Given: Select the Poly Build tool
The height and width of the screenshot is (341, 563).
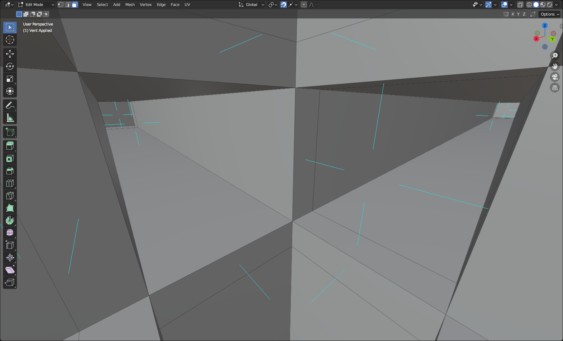Looking at the screenshot, I should [x=10, y=208].
